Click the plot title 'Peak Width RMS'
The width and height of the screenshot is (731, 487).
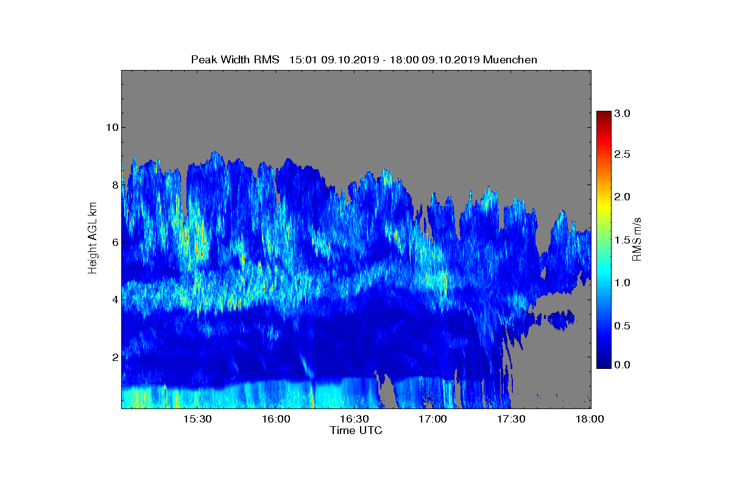click(235, 60)
